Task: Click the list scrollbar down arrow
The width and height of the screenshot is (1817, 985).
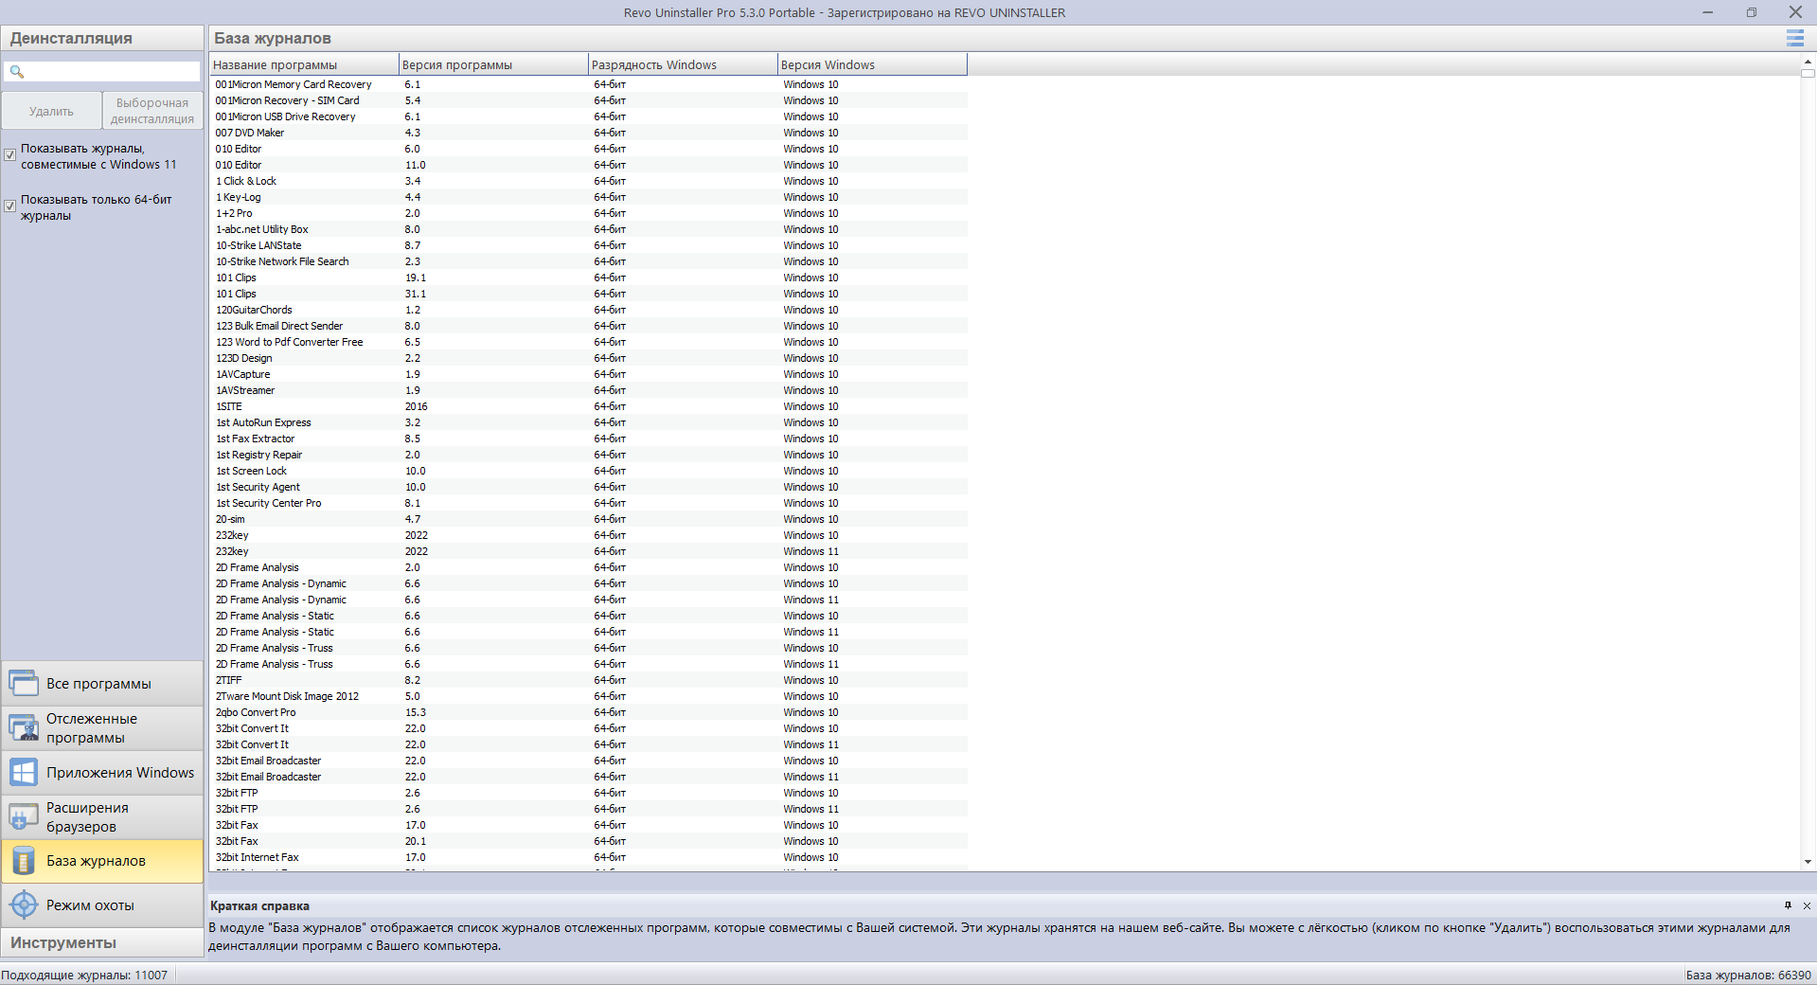Action: [x=1808, y=862]
